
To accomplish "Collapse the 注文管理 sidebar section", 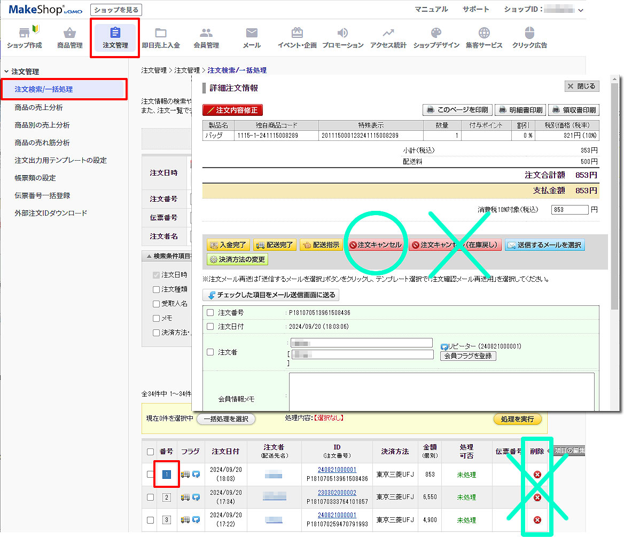I will (6, 72).
